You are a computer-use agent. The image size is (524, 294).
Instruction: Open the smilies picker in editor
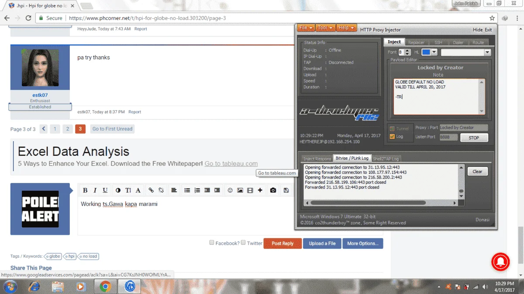[230, 190]
